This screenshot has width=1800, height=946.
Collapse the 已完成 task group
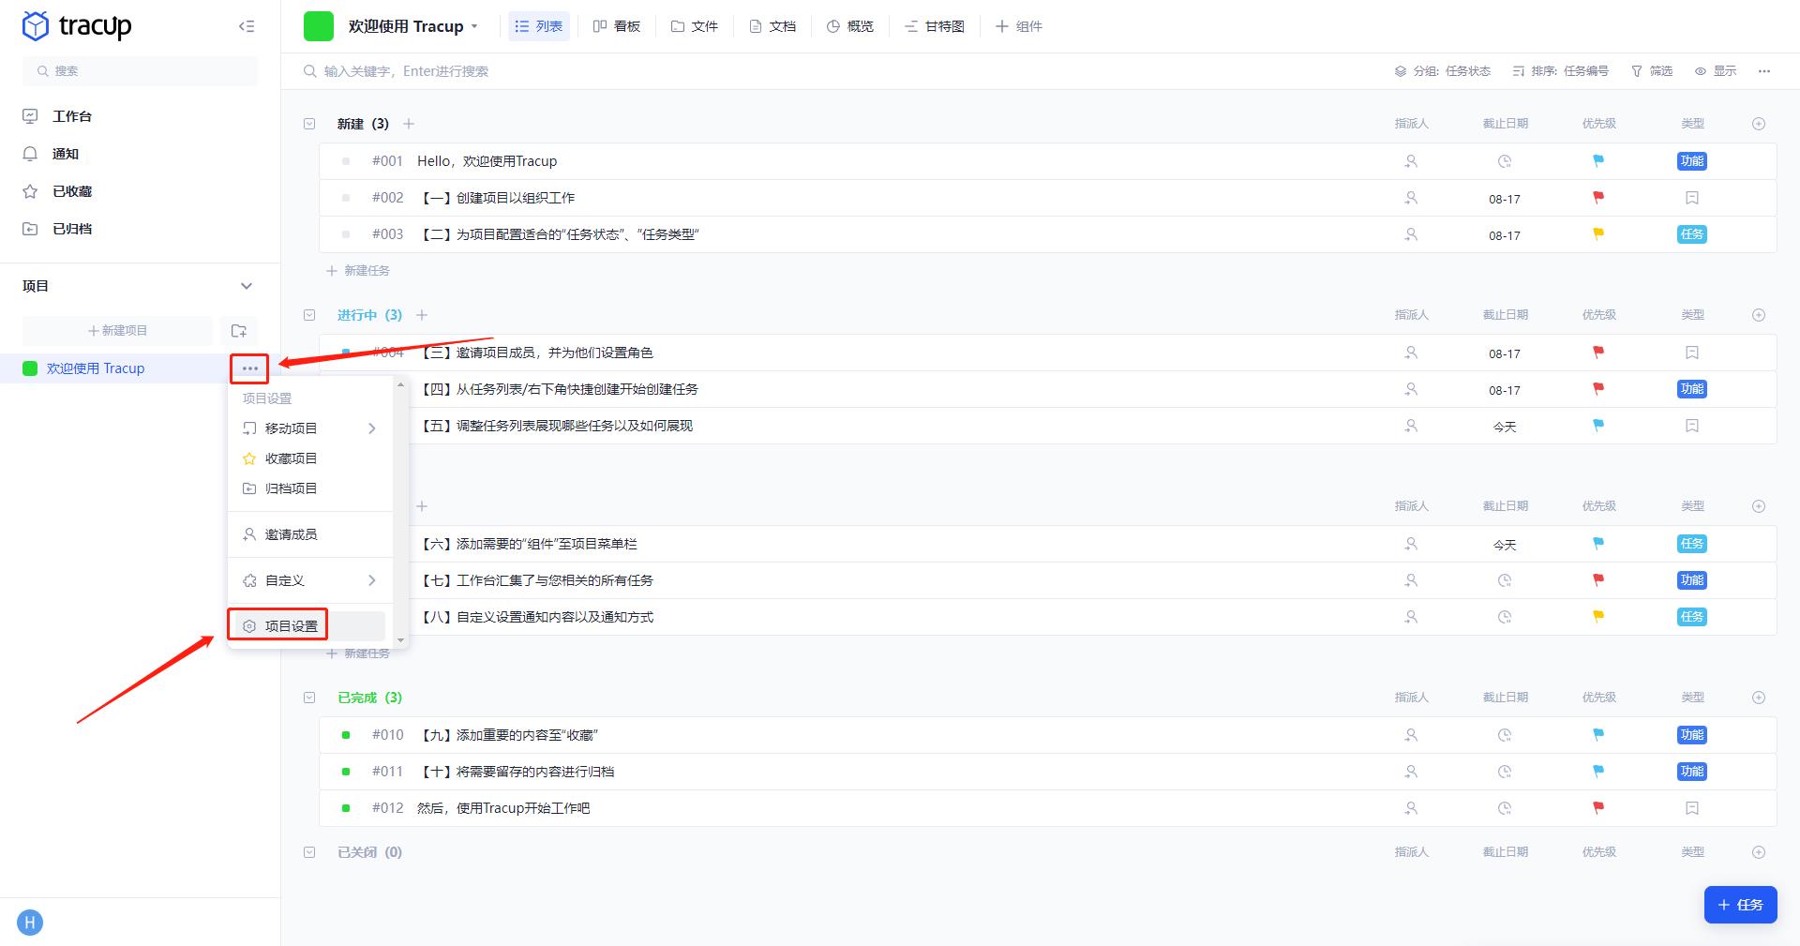(309, 698)
